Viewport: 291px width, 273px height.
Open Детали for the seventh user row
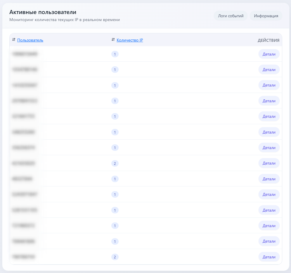(269, 148)
